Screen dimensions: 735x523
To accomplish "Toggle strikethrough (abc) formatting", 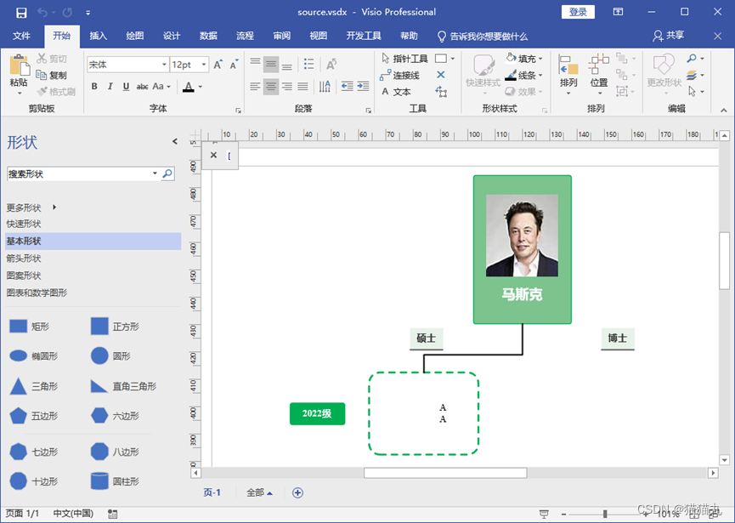I will point(142,86).
